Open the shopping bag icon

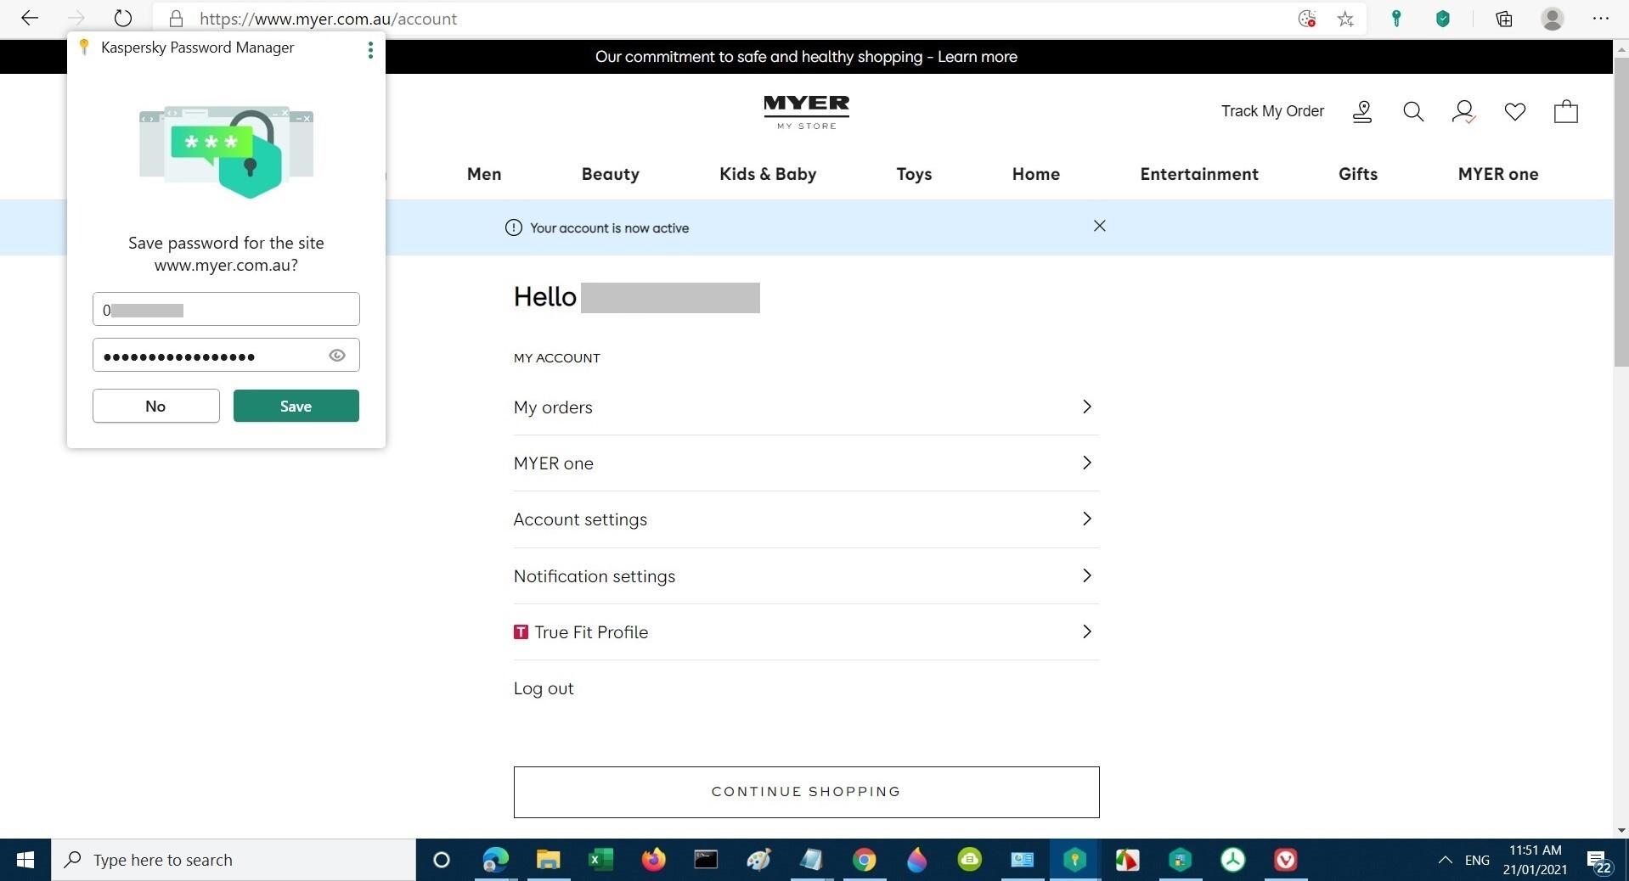point(1566,111)
